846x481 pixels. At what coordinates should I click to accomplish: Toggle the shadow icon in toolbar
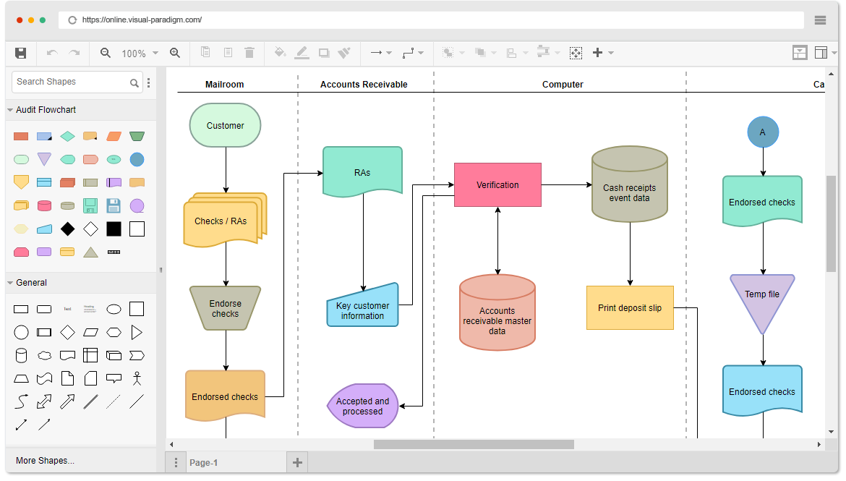pyautogui.click(x=324, y=53)
